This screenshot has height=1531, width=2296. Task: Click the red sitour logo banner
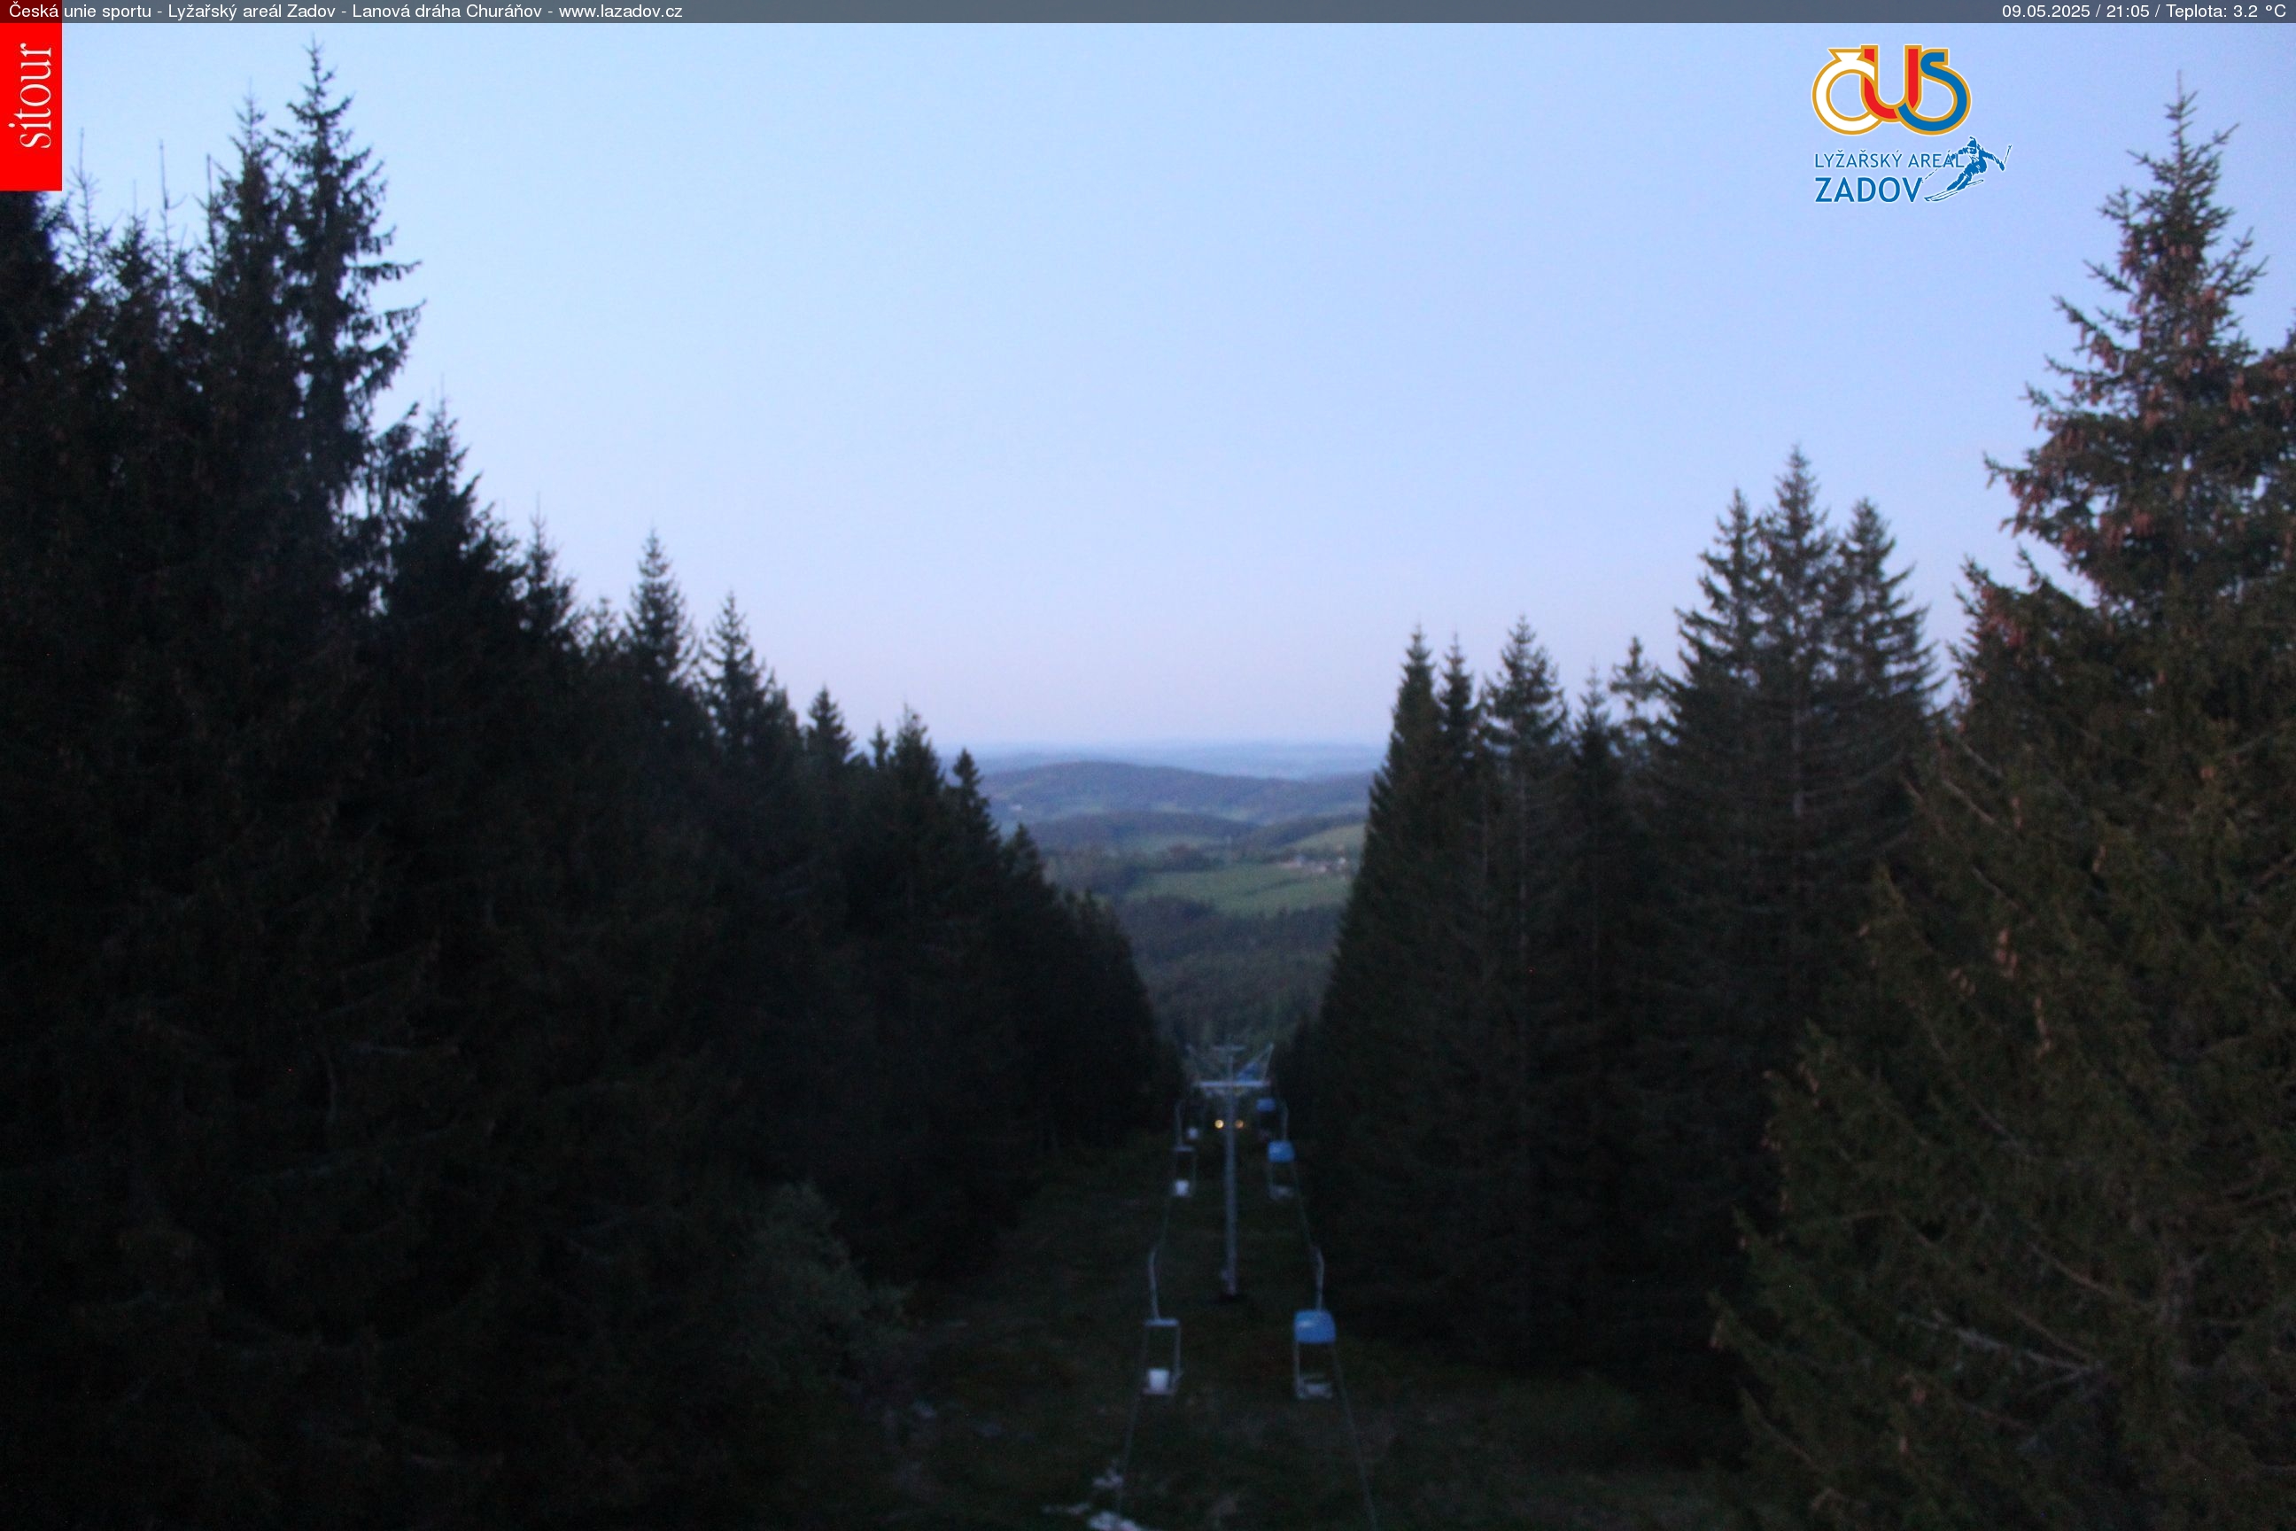(30, 106)
